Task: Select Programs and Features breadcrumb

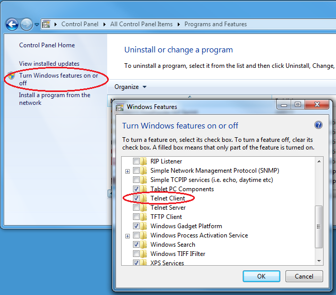Action: point(215,24)
